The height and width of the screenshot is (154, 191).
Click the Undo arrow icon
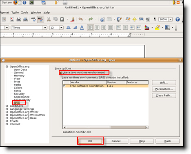81,19
